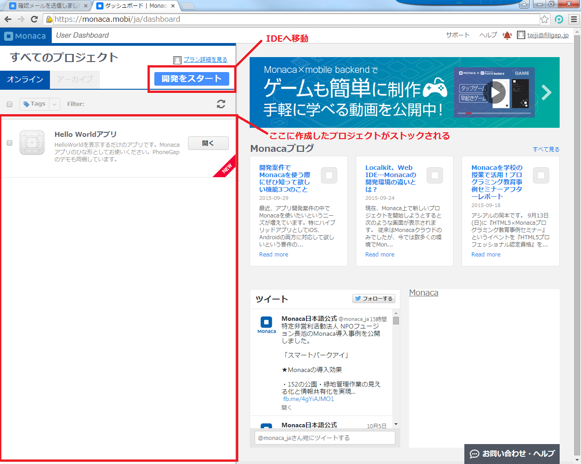Switch to the アーカイブ tab
The image size is (581, 464).
[75, 79]
